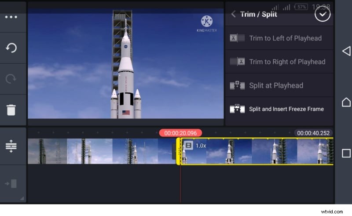Select Trim to Right of Playhead
Viewport: 352px width, 216px height.
(287, 62)
